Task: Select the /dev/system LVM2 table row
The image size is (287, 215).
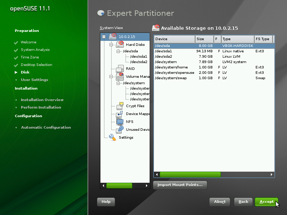Action: click(214, 62)
